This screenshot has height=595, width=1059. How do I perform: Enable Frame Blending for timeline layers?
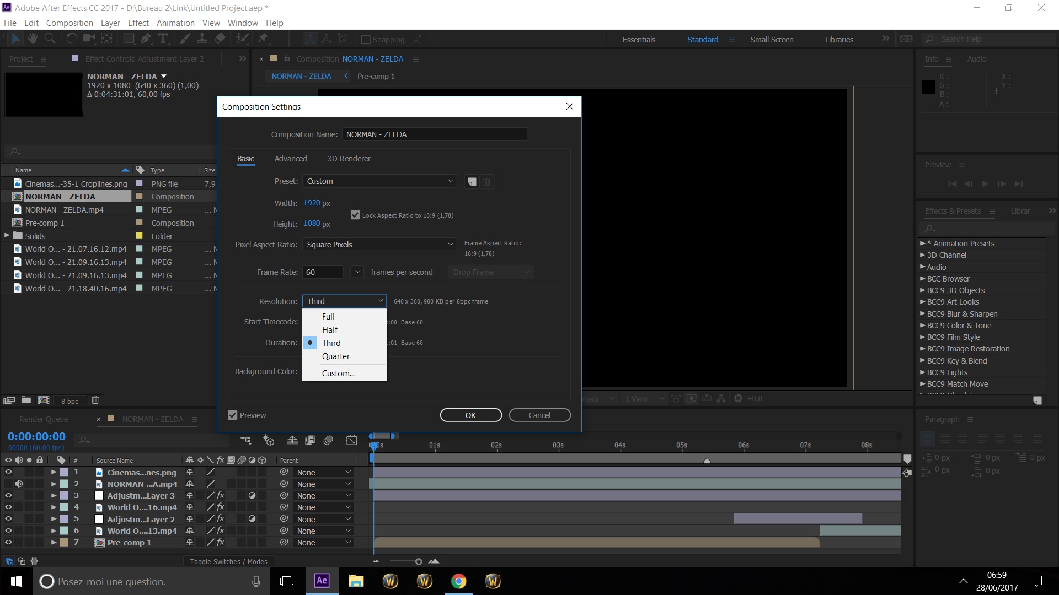(310, 440)
